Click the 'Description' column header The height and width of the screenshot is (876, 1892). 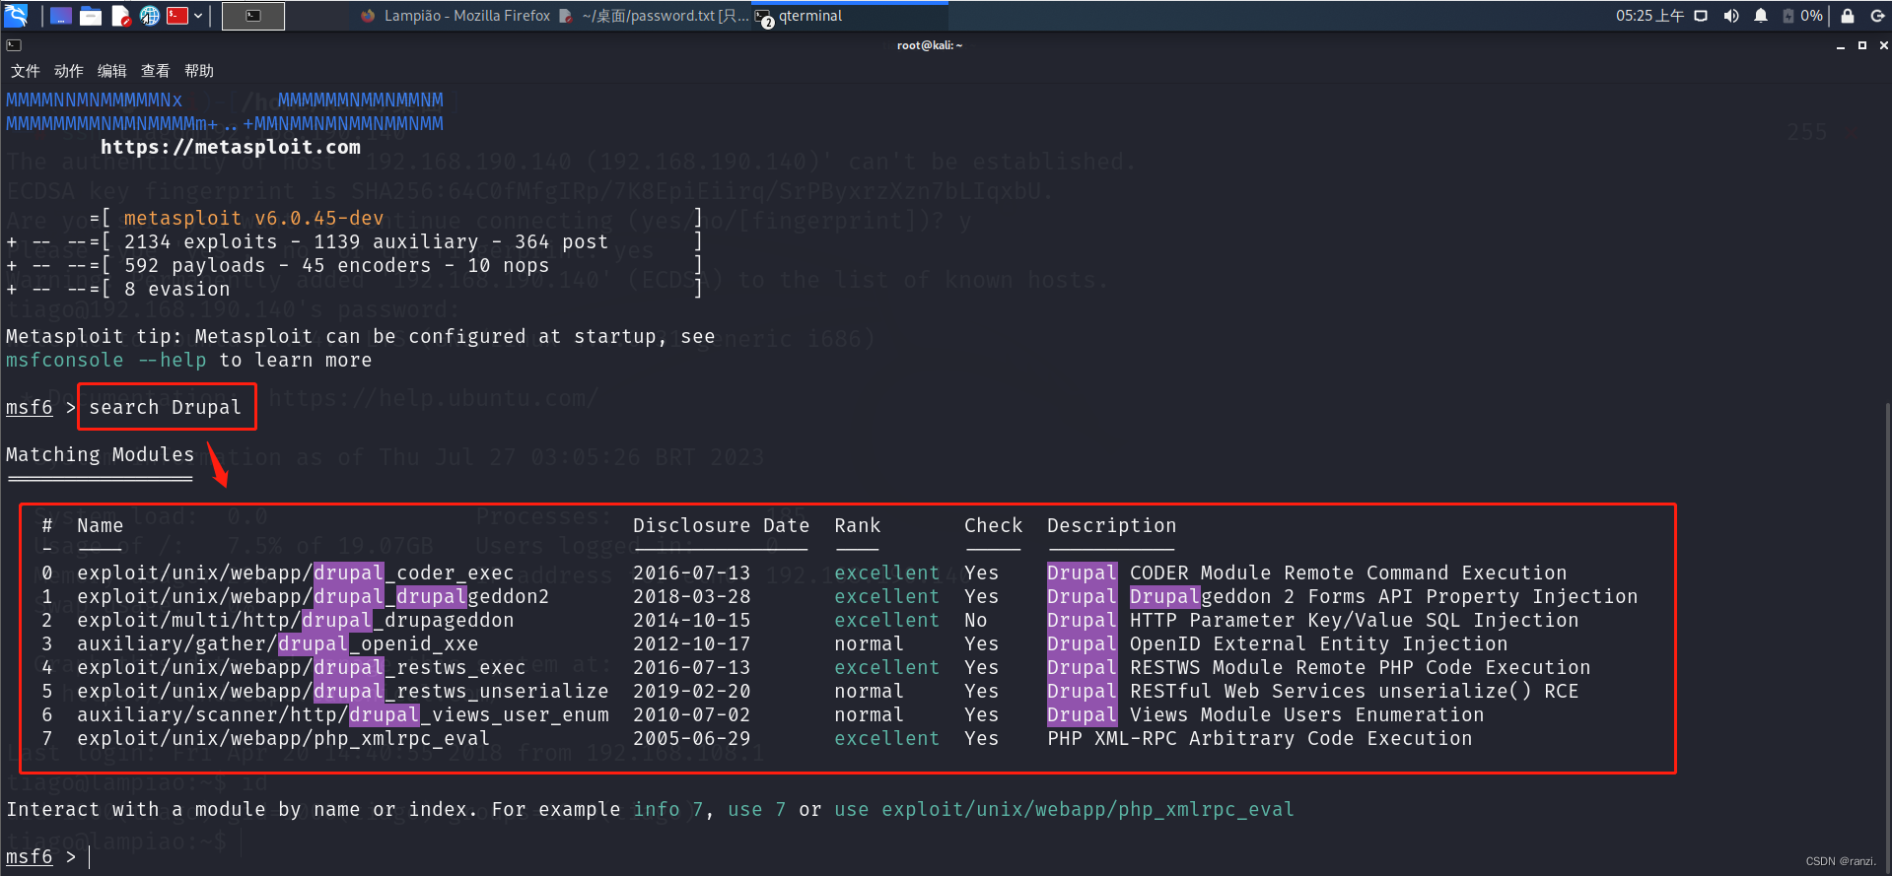(1112, 525)
